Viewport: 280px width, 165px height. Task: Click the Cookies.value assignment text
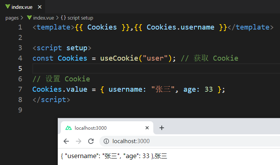[x=60, y=89]
